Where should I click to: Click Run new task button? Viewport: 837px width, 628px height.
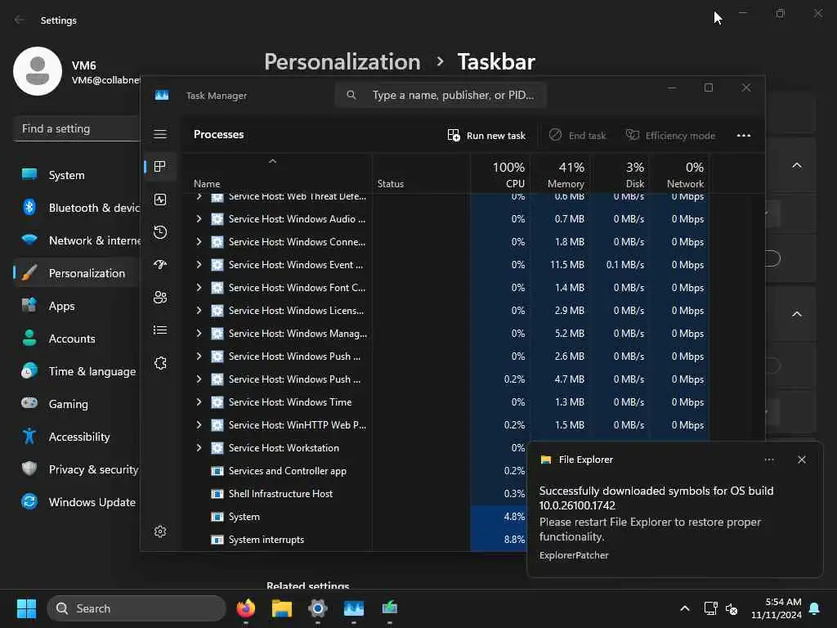click(486, 136)
